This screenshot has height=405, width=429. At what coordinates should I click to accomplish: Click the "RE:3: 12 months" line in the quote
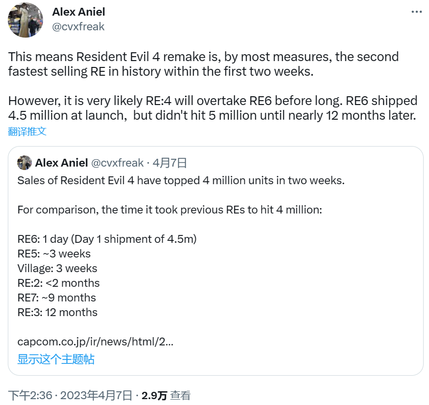57,312
